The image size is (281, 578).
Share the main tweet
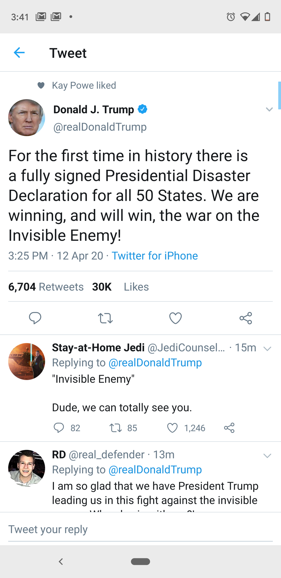tap(246, 318)
